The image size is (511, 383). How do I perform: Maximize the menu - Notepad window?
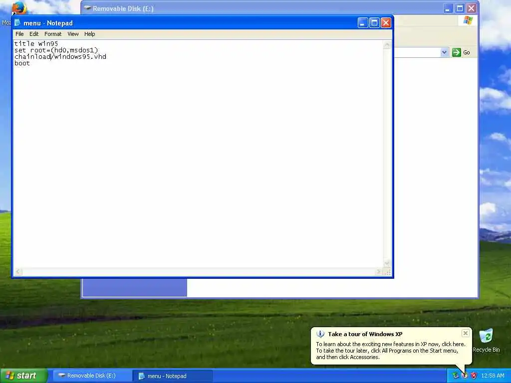point(374,23)
